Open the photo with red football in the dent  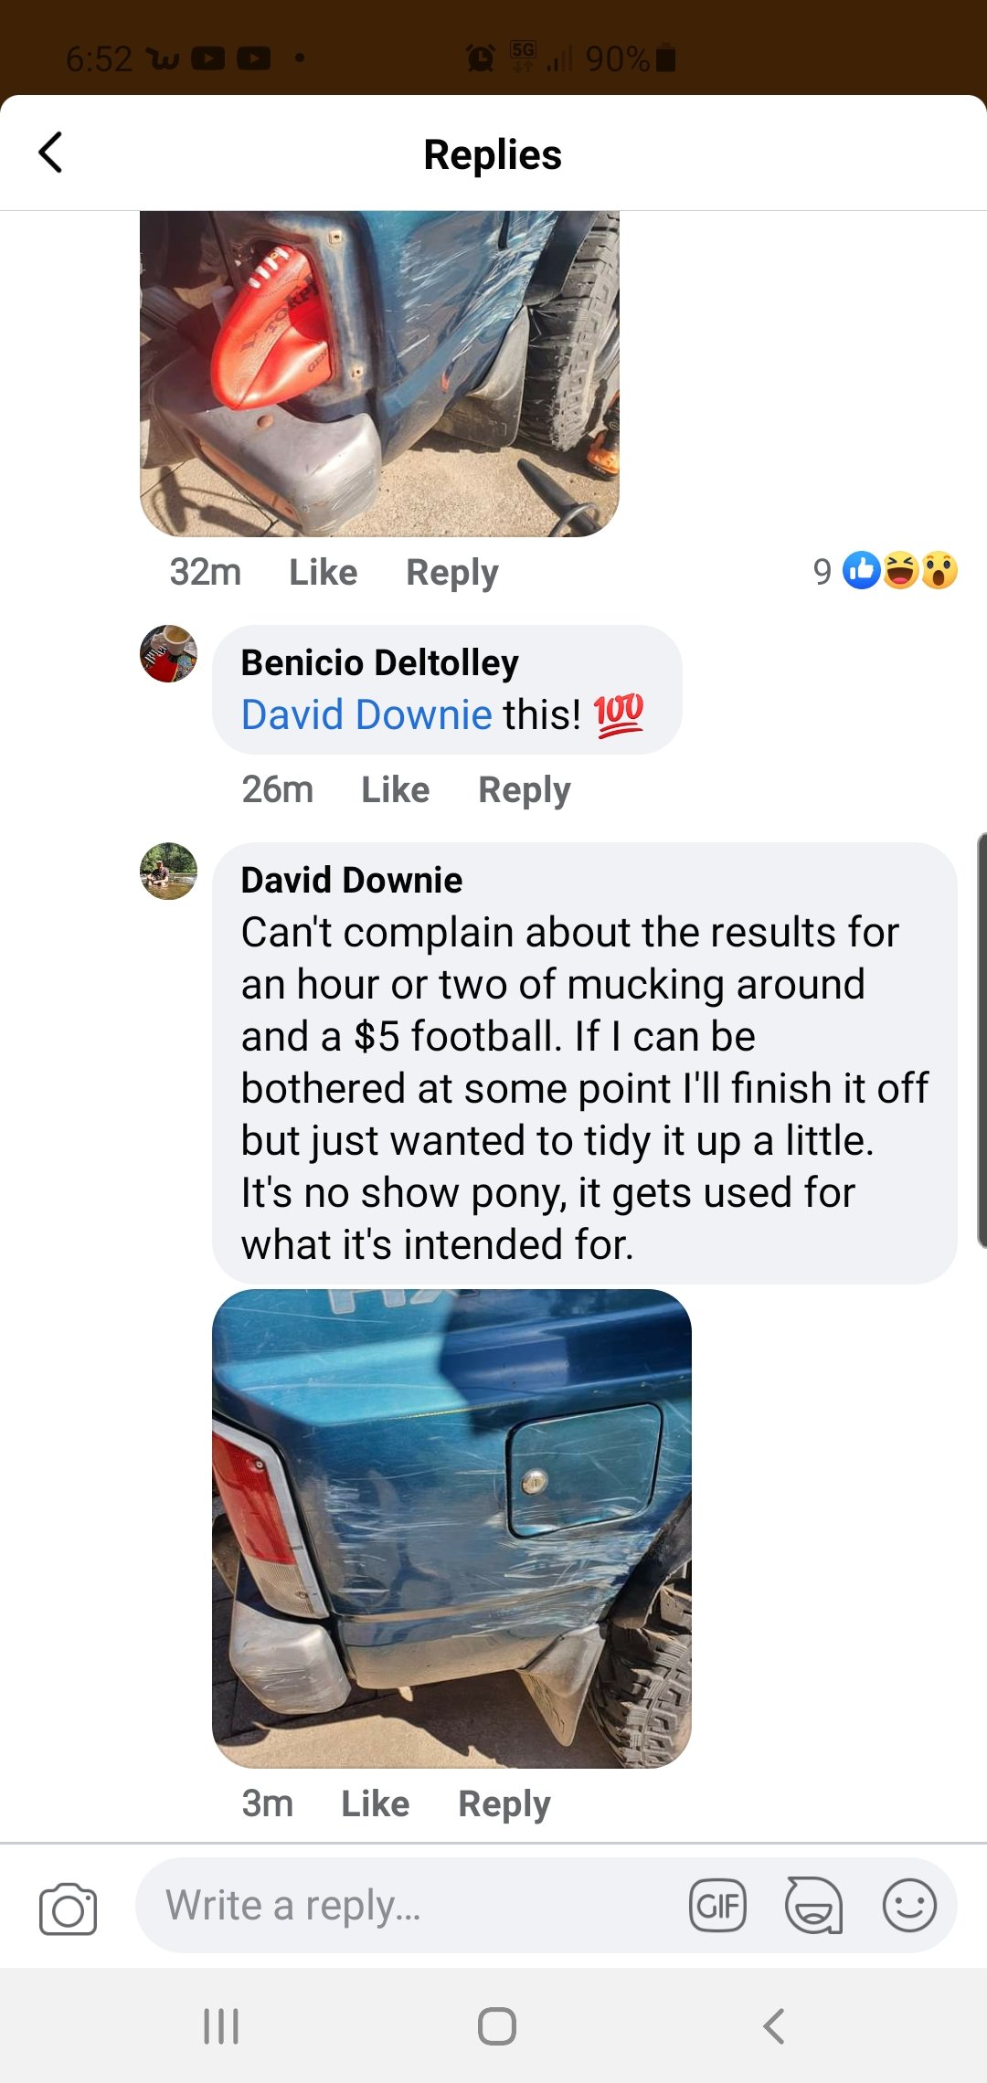click(379, 374)
